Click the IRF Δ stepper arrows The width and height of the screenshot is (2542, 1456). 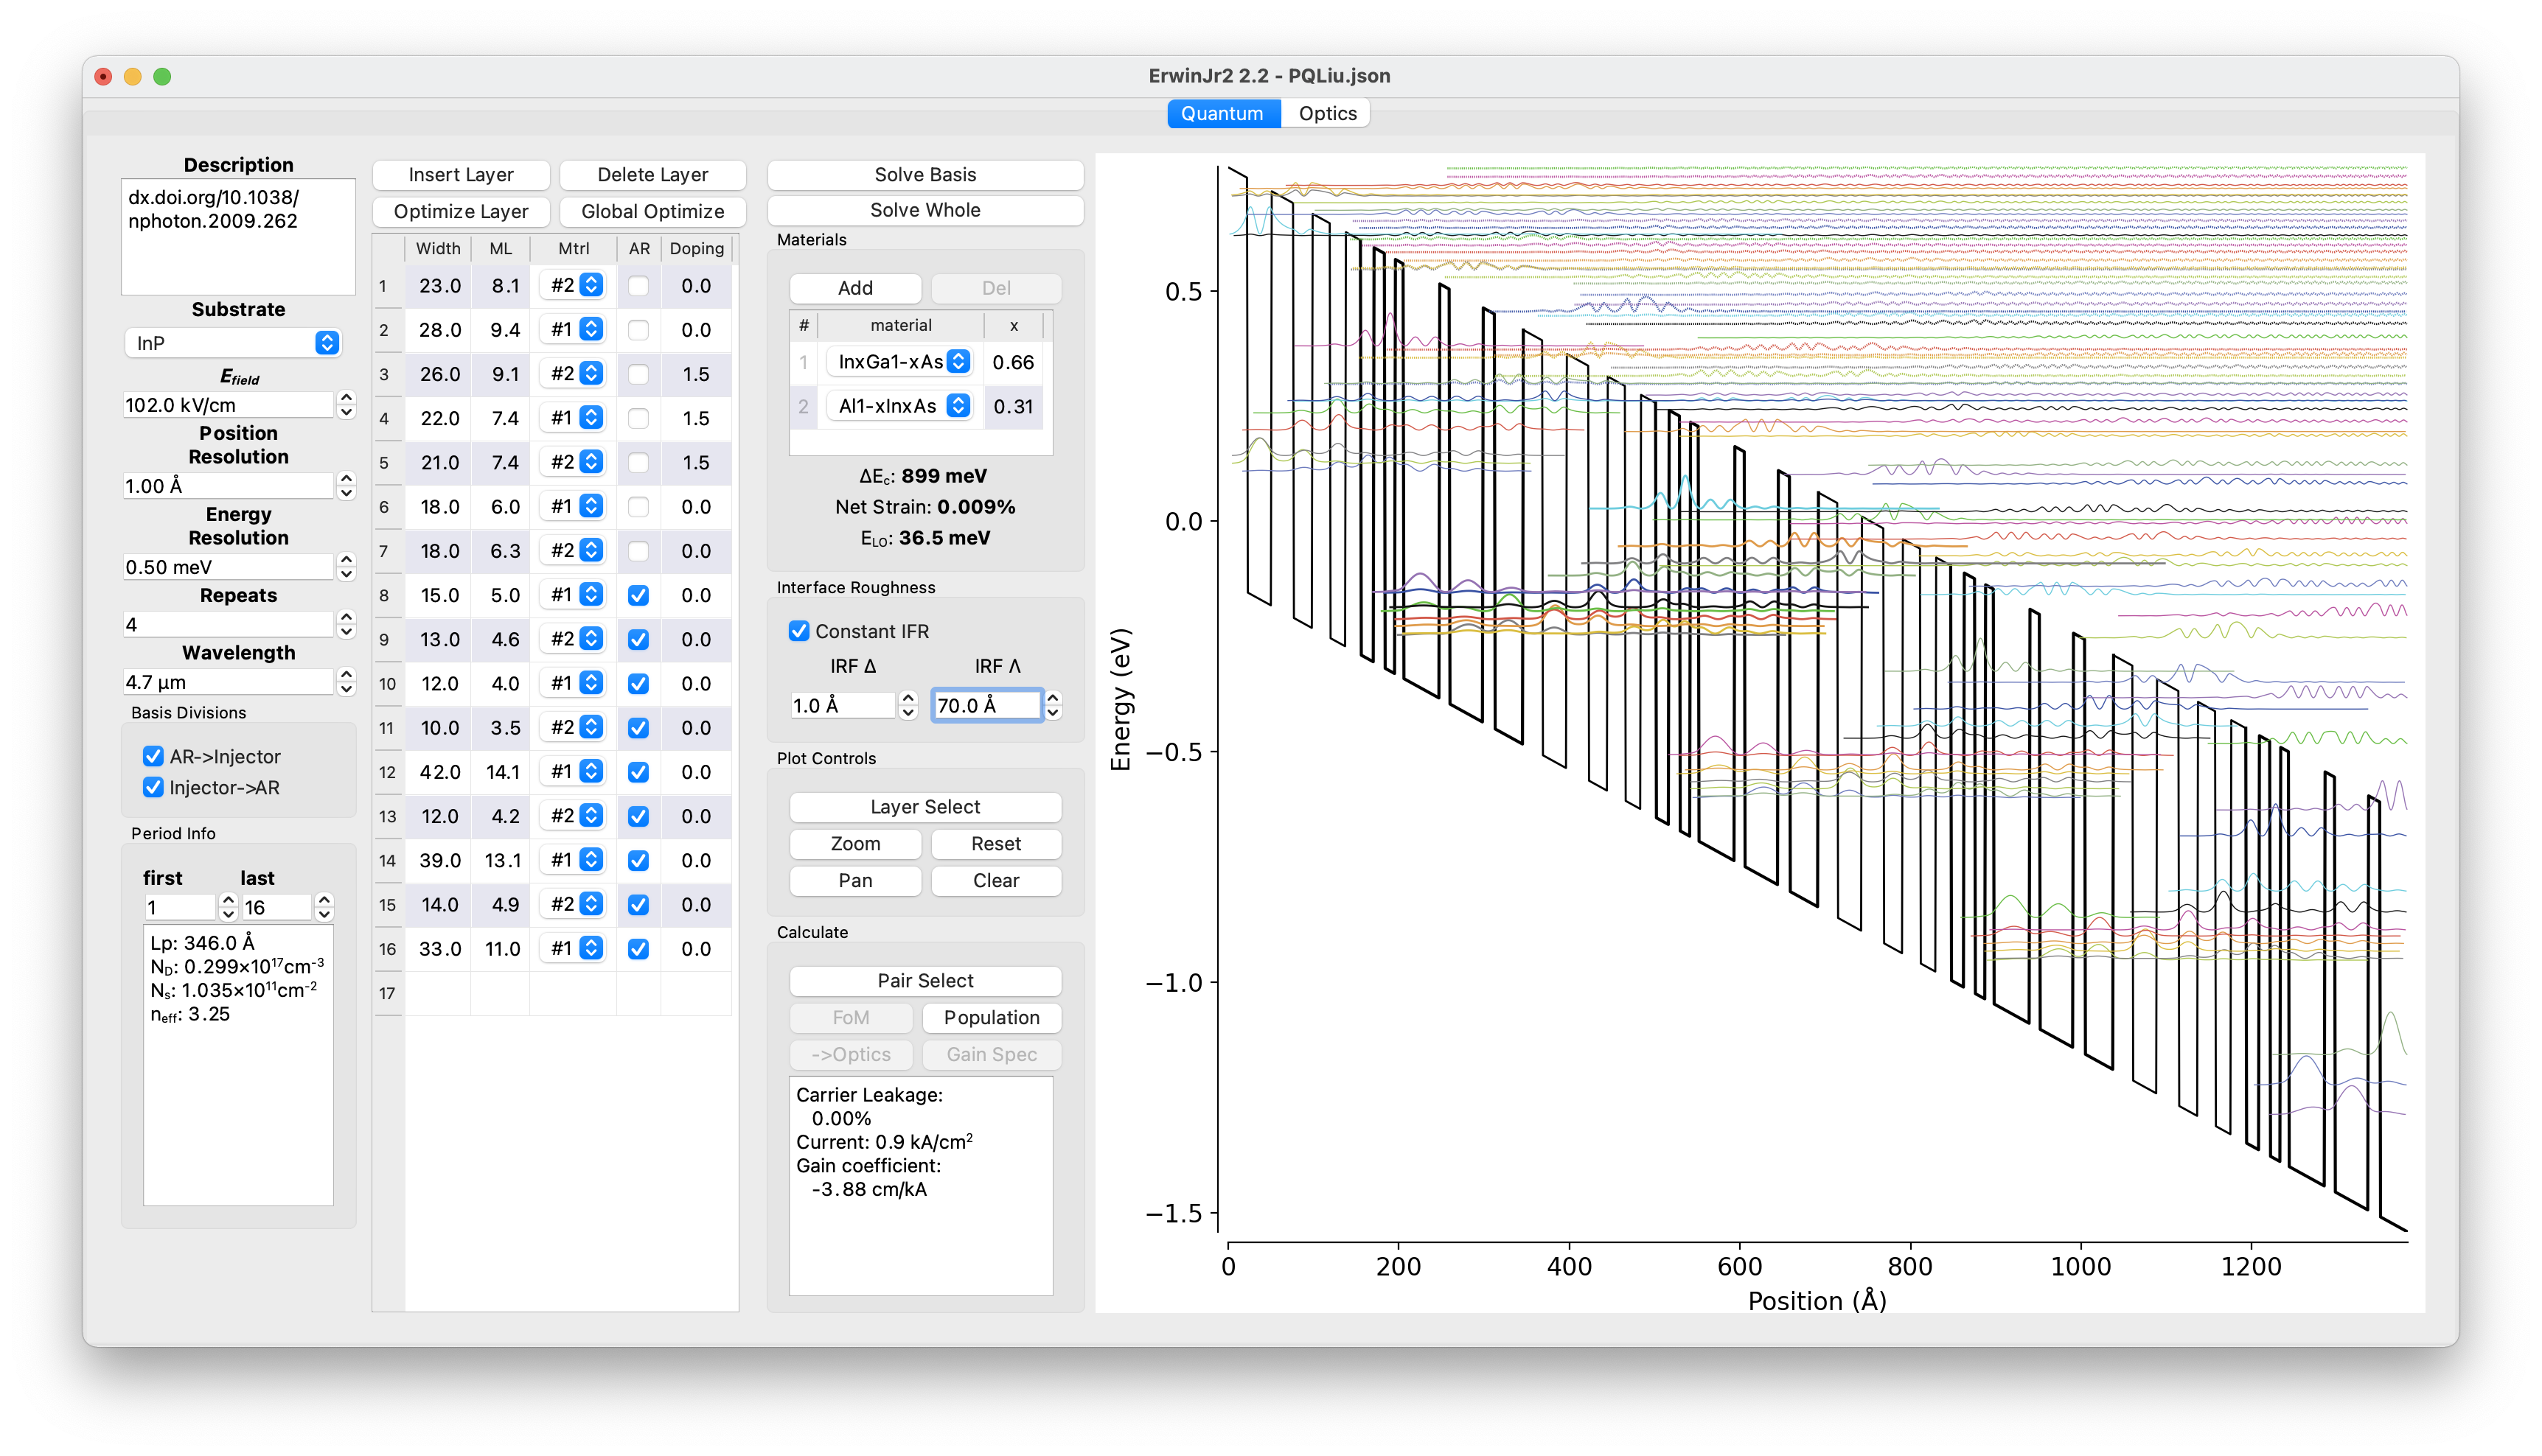click(908, 705)
